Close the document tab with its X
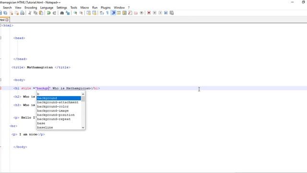This screenshot has height=173, width=307. (x=7, y=20)
